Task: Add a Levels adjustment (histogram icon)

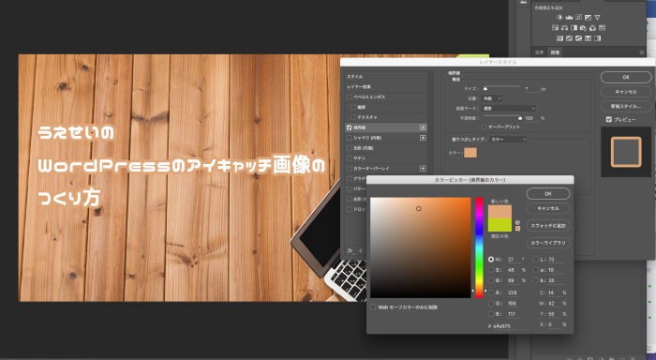Action: [x=569, y=17]
